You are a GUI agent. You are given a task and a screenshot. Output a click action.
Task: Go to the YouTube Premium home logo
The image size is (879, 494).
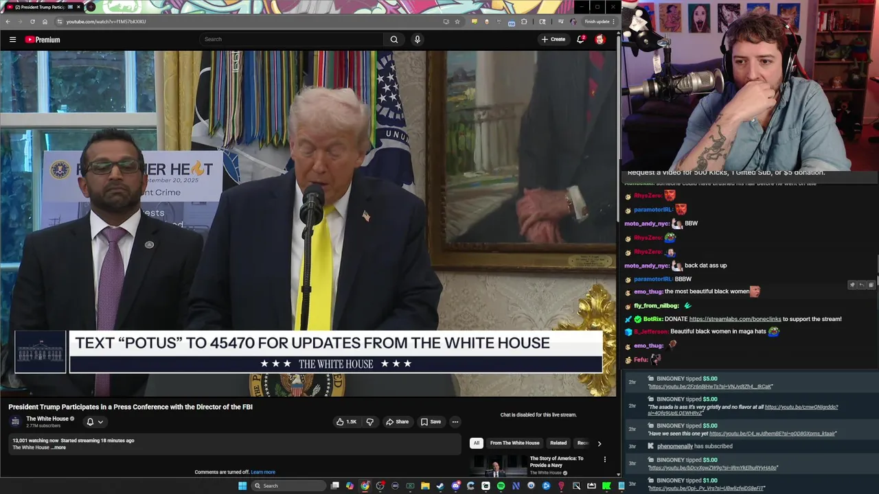click(43, 40)
